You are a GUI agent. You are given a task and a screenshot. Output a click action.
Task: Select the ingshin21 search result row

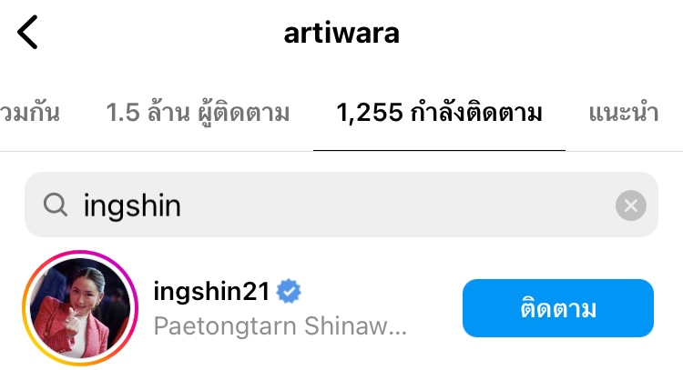(341, 308)
